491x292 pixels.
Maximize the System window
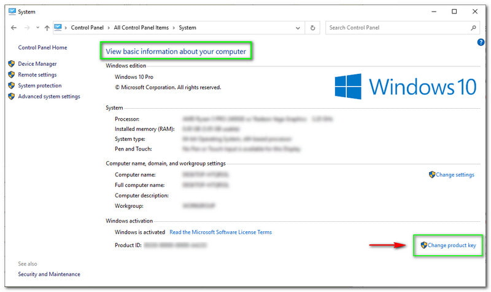[454, 12]
